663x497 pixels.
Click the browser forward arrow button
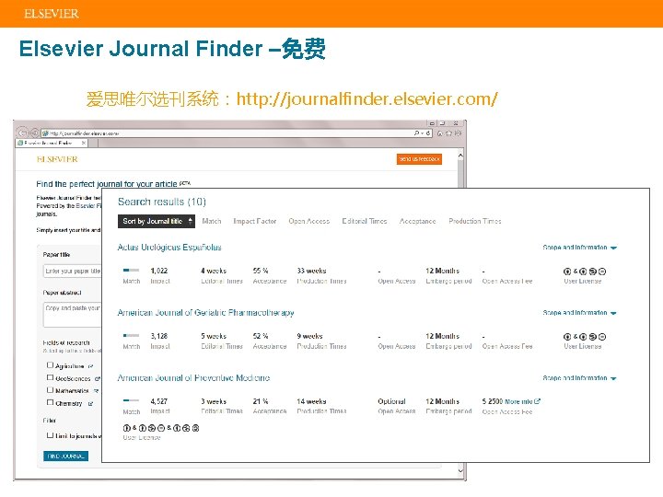[x=35, y=133]
